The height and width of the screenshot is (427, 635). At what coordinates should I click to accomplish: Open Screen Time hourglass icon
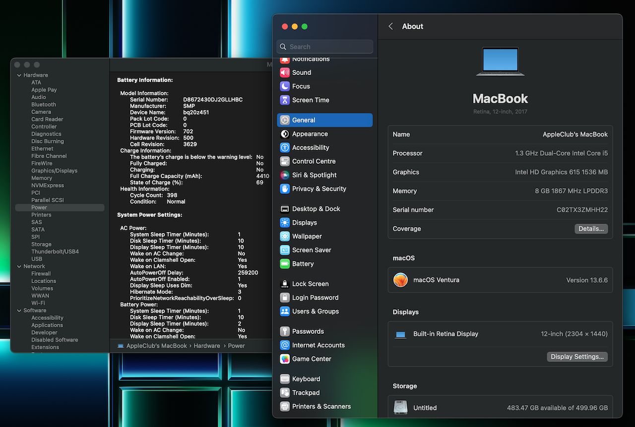pos(285,100)
